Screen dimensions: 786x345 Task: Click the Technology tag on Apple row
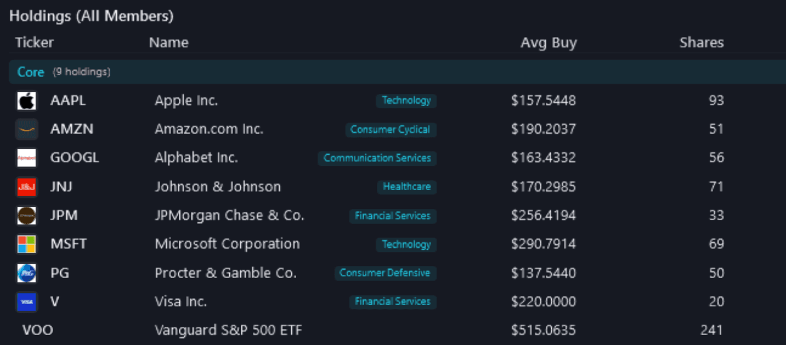click(x=406, y=101)
